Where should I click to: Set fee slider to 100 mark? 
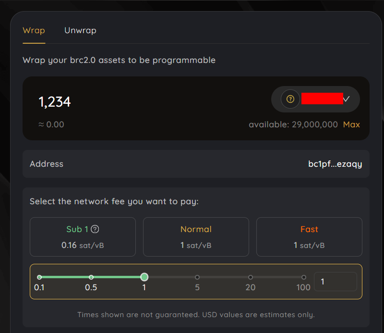(x=303, y=277)
